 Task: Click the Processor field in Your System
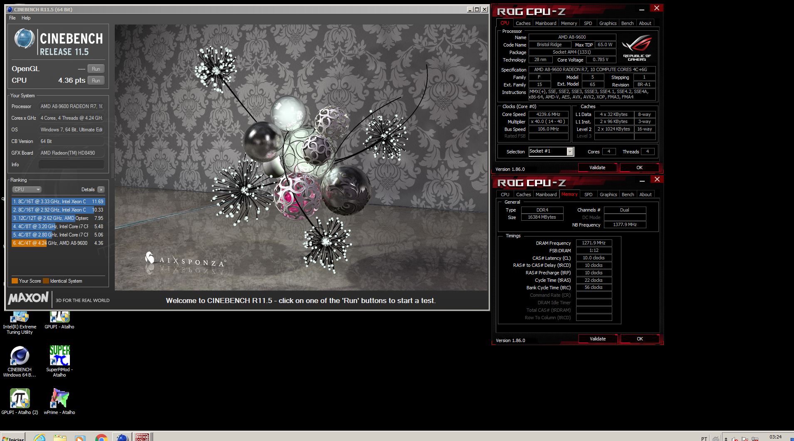click(72, 106)
